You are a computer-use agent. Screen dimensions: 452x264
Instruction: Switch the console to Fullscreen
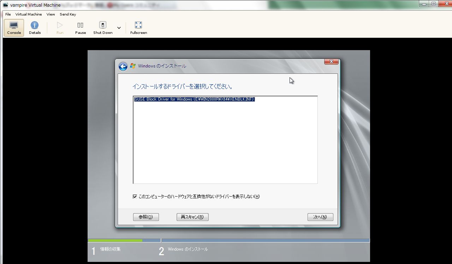138,28
